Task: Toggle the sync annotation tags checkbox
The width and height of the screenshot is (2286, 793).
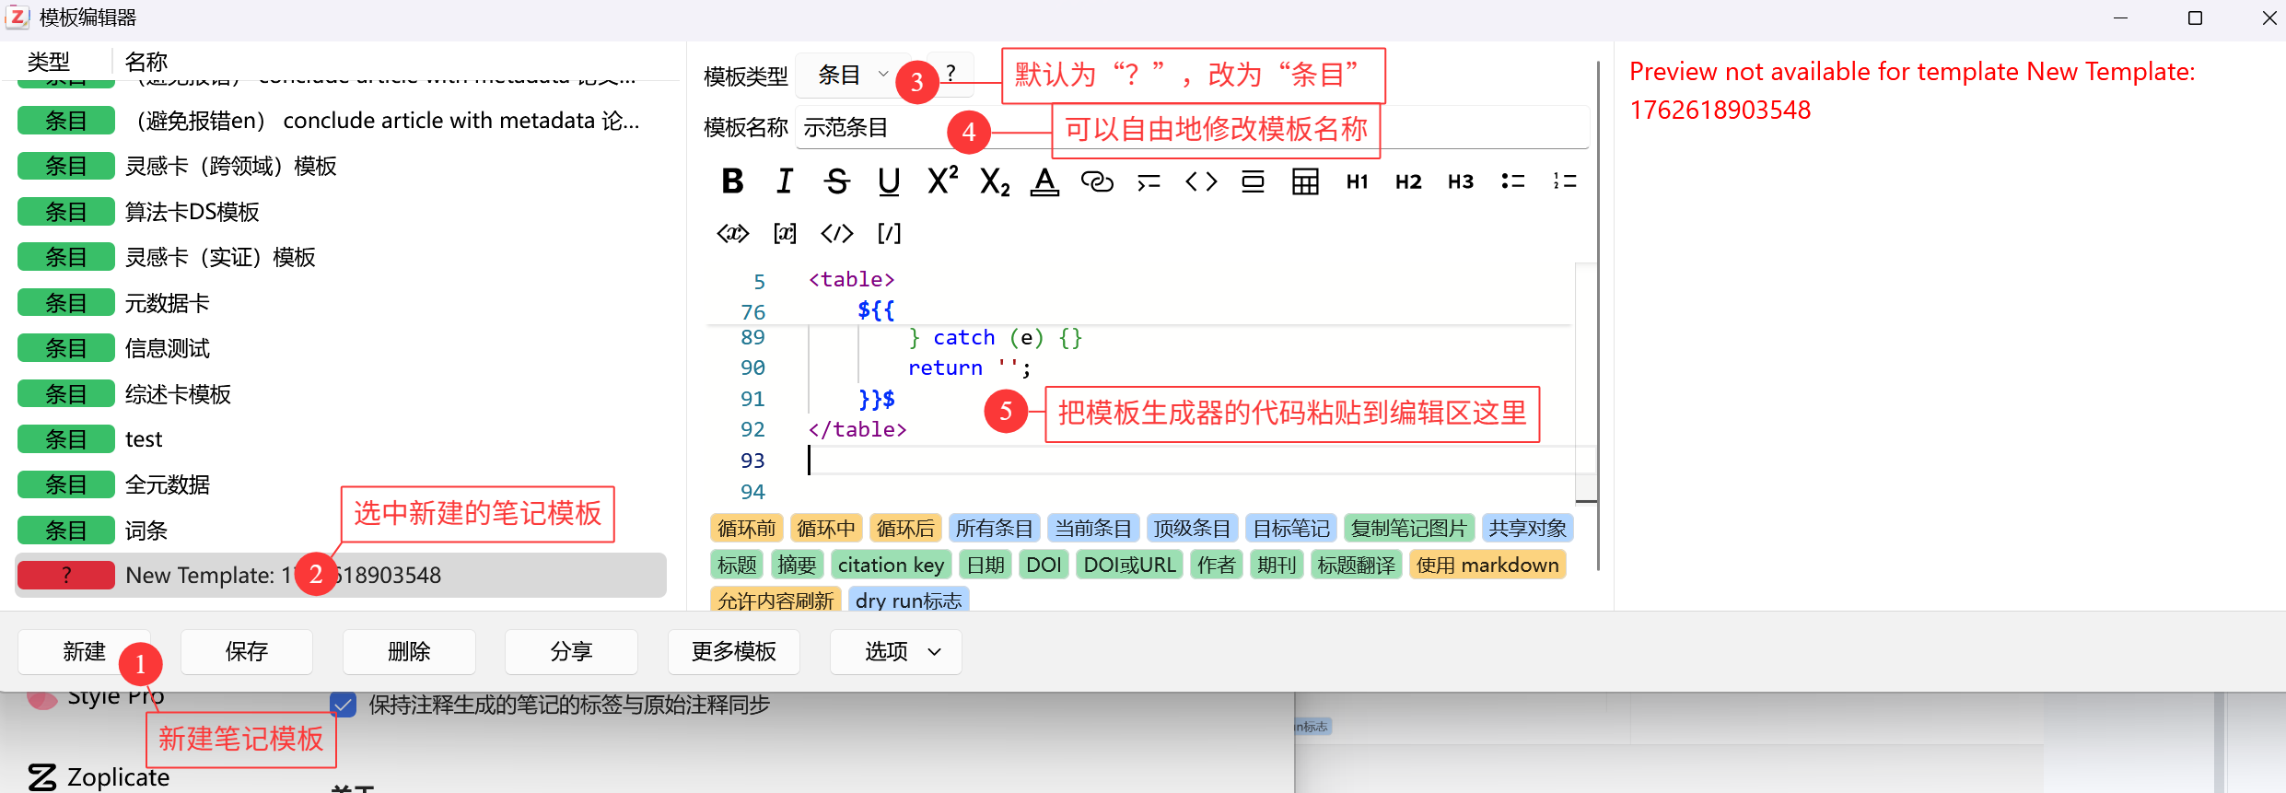Action: 344,705
